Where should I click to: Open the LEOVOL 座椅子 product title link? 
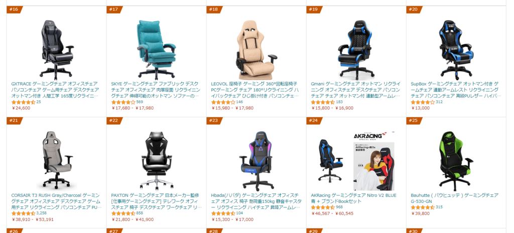pos(255,90)
